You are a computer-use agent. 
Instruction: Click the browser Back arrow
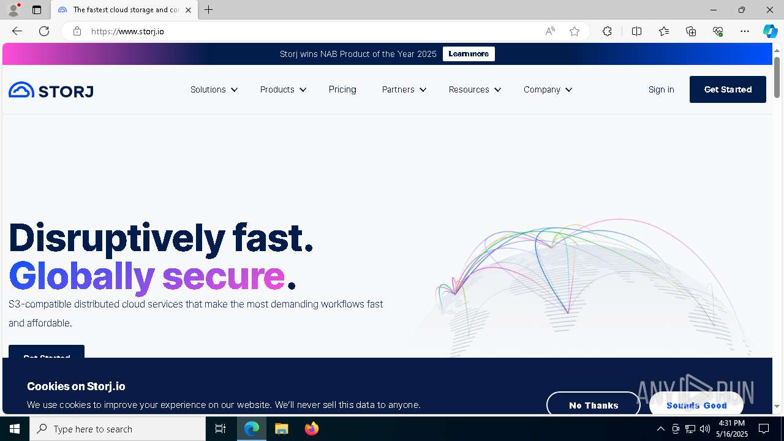(x=17, y=31)
